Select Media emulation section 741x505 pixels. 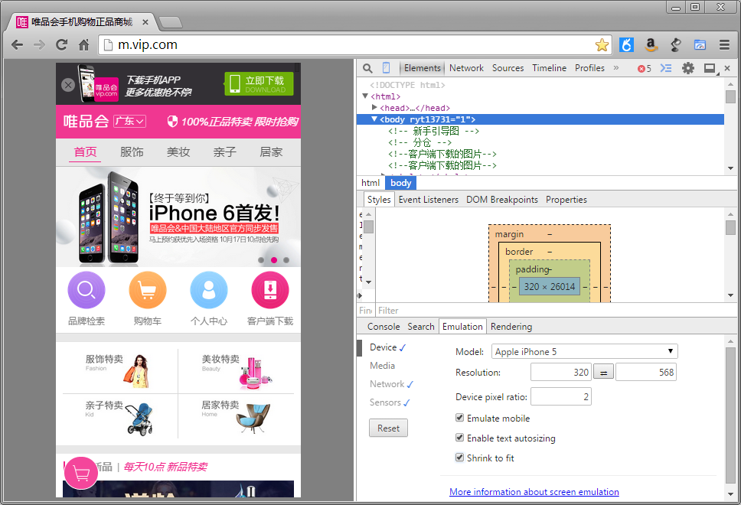click(382, 366)
